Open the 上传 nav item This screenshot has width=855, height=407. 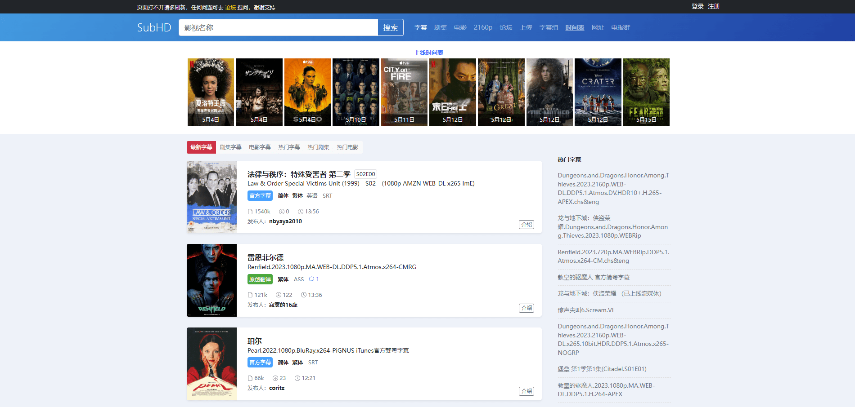[x=526, y=27]
